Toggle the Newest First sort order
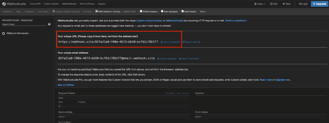The height and width of the screenshot is (123, 329). coord(27,20)
